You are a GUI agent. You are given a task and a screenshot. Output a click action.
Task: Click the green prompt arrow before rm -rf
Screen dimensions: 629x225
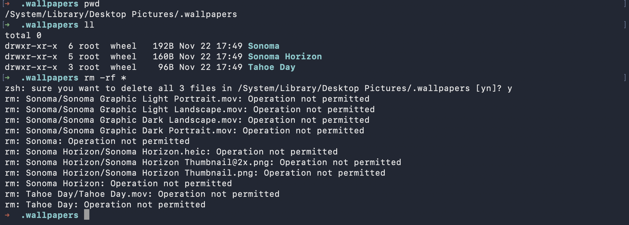pyautogui.click(x=8, y=78)
